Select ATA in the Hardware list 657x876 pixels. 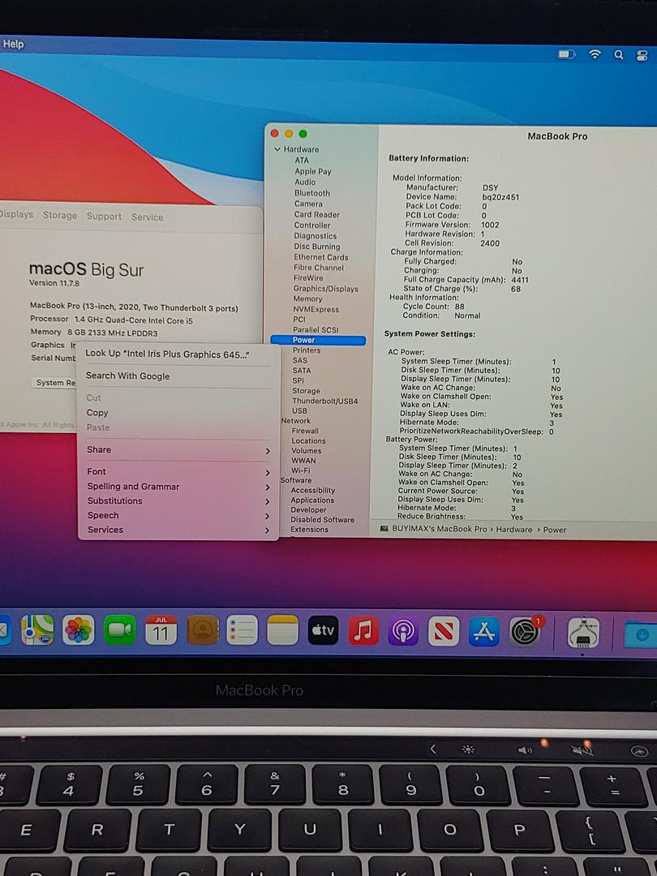pyautogui.click(x=302, y=161)
